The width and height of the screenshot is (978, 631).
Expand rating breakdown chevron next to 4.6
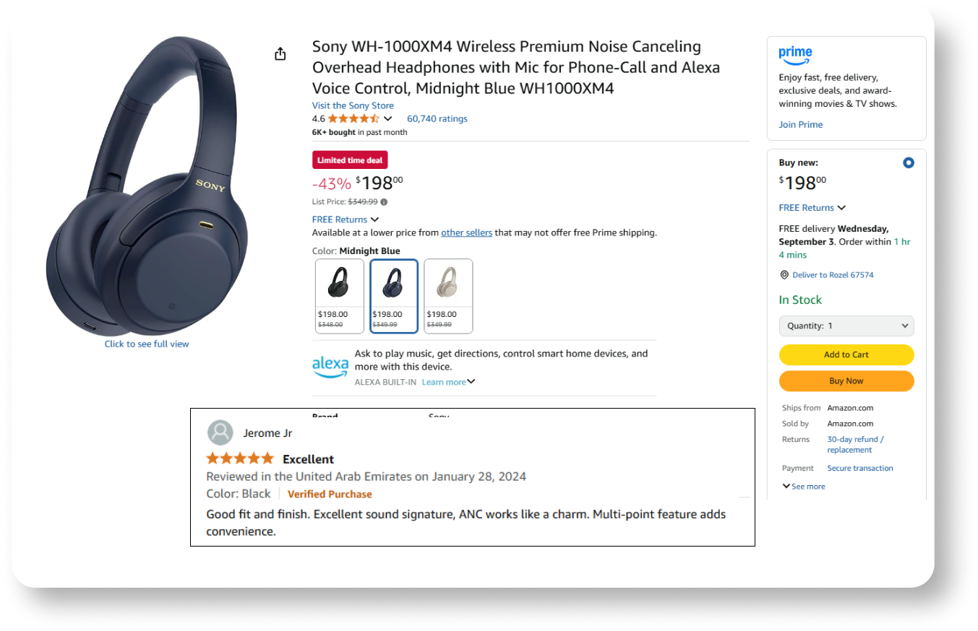point(388,118)
